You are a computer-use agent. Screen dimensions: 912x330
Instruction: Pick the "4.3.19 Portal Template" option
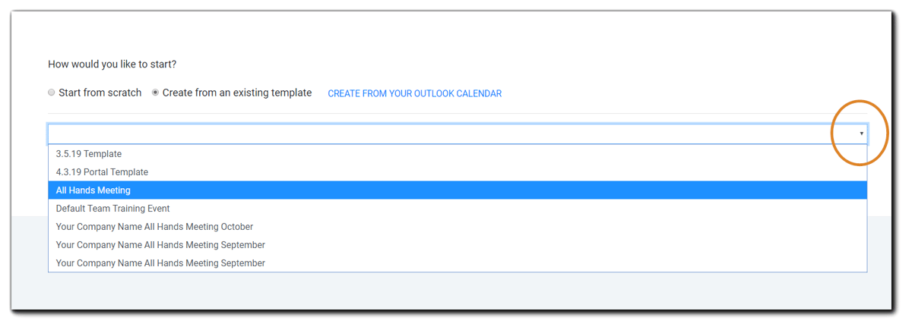click(x=102, y=172)
